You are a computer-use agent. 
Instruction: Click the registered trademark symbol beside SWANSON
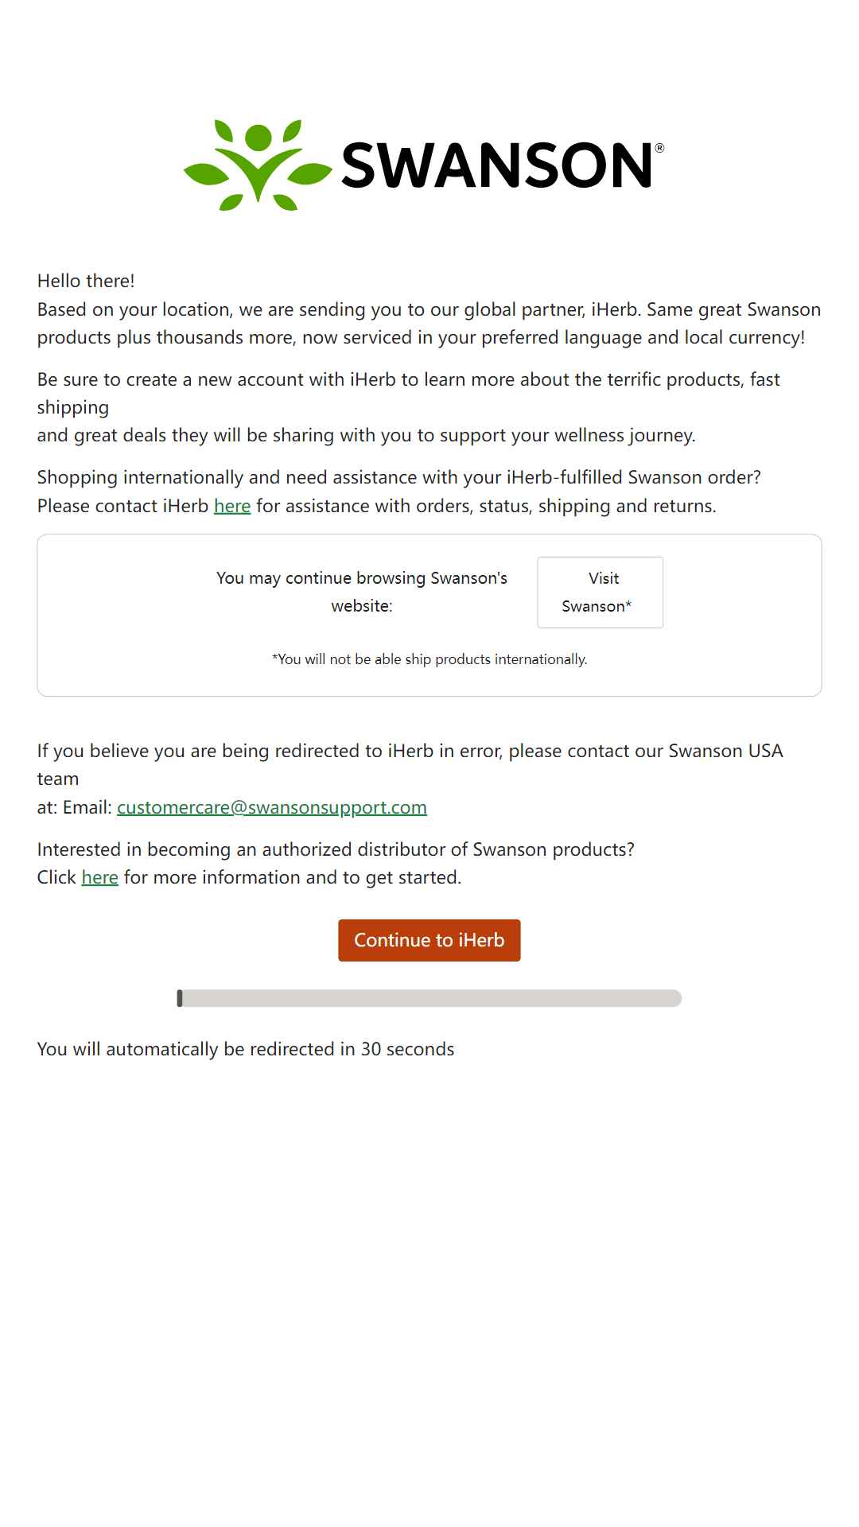659,148
